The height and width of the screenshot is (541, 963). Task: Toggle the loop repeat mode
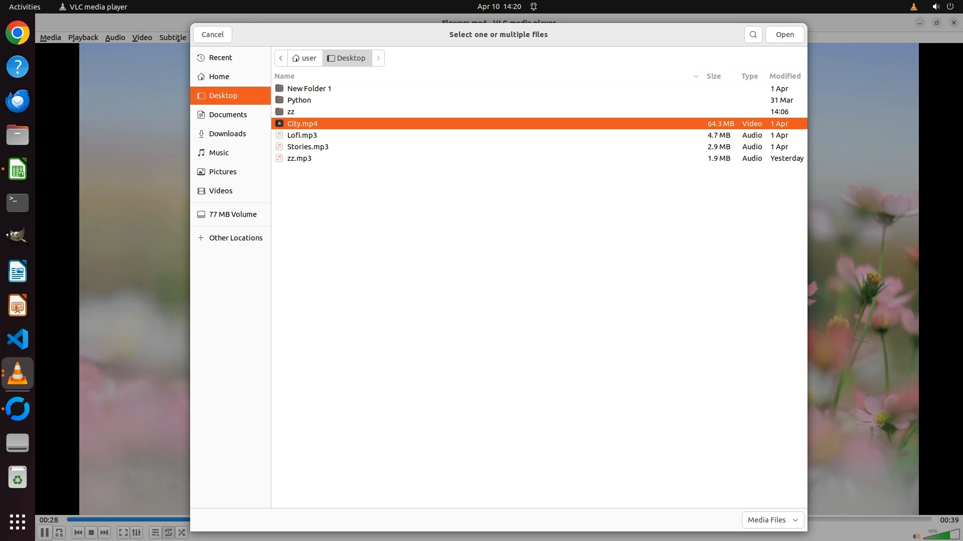[169, 532]
